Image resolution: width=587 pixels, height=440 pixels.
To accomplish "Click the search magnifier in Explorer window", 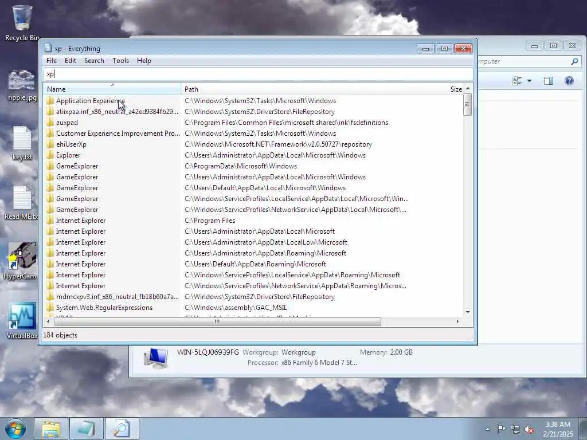I will 574,61.
